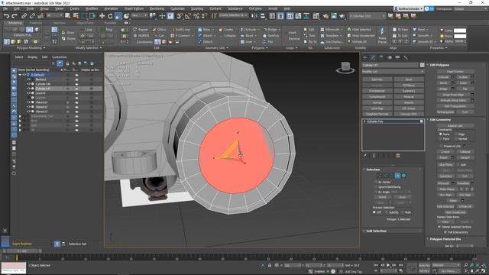This screenshot has height=275, width=489.
Task: Open the Create tab plus icon in command panel
Action: click(365, 57)
